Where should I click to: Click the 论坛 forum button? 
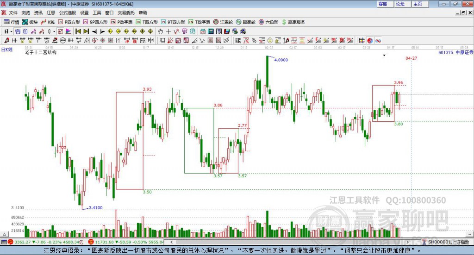403,4
